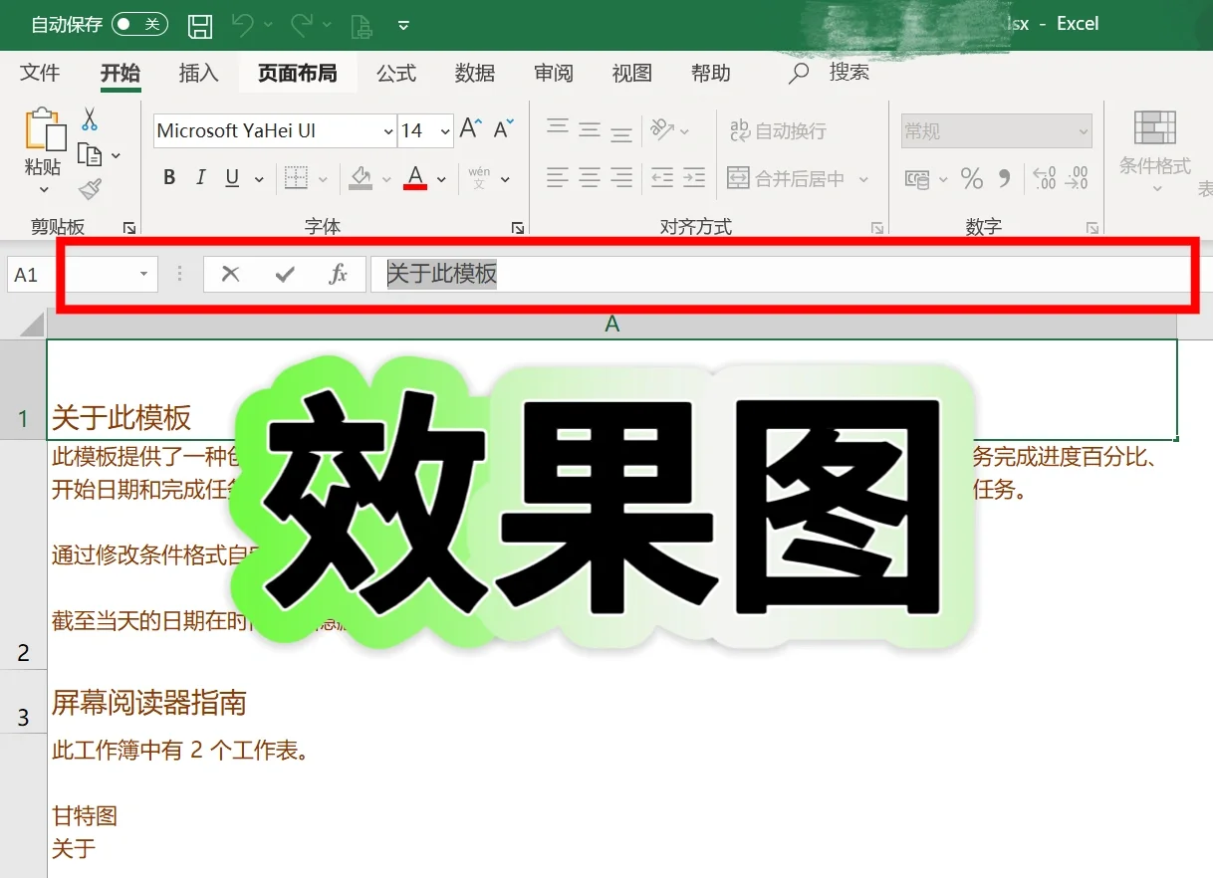This screenshot has width=1213, height=878.
Task: Toggle italic formatting
Action: [199, 177]
